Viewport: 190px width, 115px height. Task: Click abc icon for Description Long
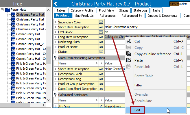101,79
